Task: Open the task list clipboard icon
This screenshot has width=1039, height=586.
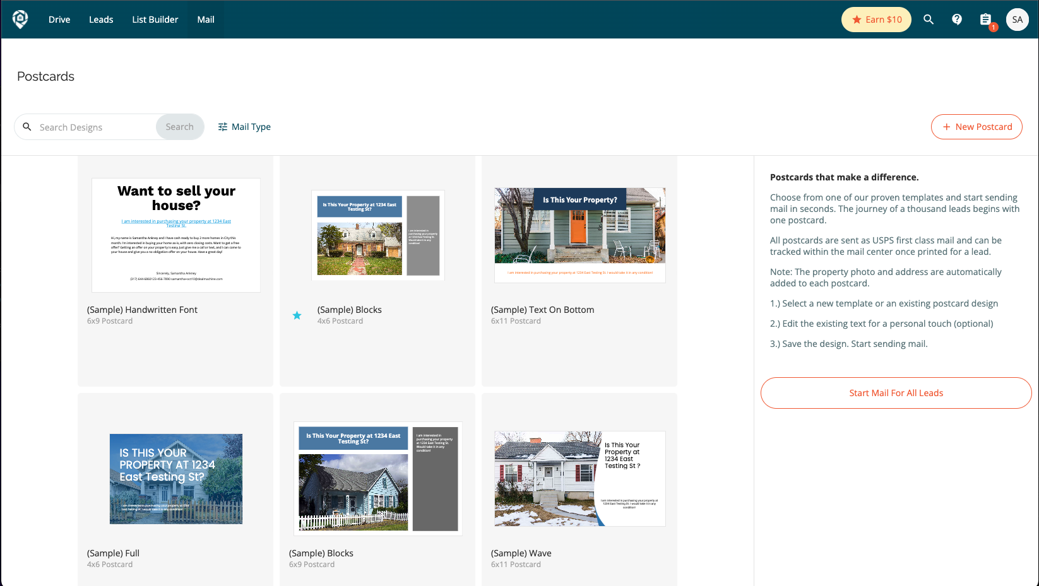Action: click(985, 20)
